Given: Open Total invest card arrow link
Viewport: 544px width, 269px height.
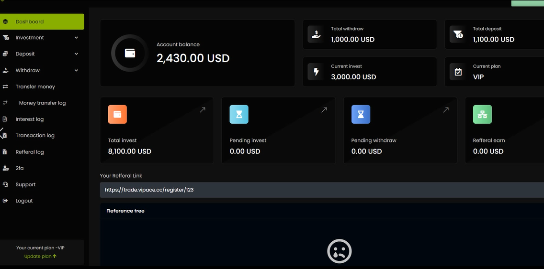Looking at the screenshot, I should point(203,110).
